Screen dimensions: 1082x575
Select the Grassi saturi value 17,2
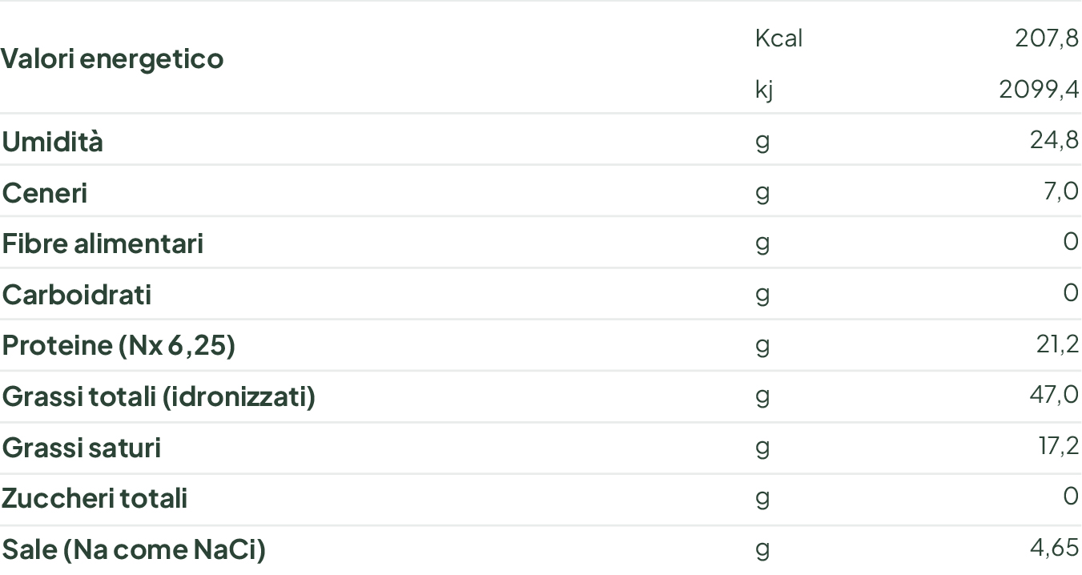click(x=1058, y=446)
